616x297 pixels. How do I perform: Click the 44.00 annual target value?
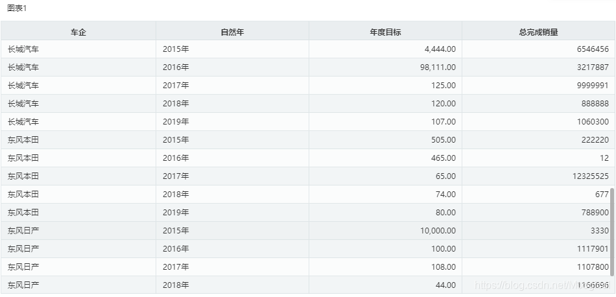click(x=447, y=285)
